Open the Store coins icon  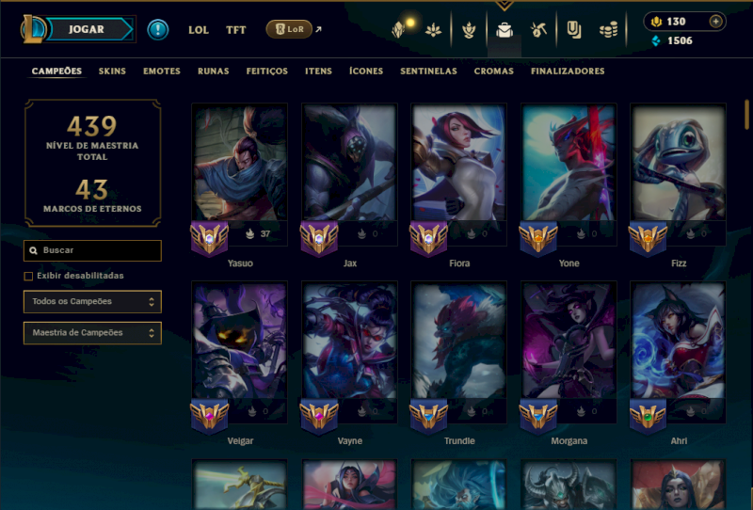click(608, 31)
